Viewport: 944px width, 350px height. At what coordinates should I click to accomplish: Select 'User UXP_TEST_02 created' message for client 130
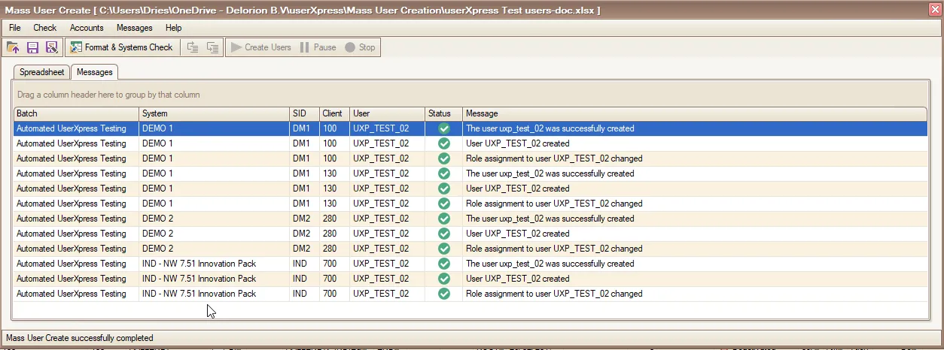point(518,189)
